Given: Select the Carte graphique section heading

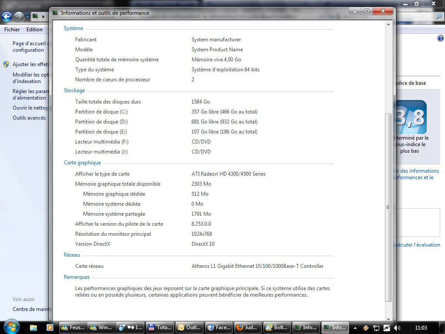Looking at the screenshot, I should [82, 163].
